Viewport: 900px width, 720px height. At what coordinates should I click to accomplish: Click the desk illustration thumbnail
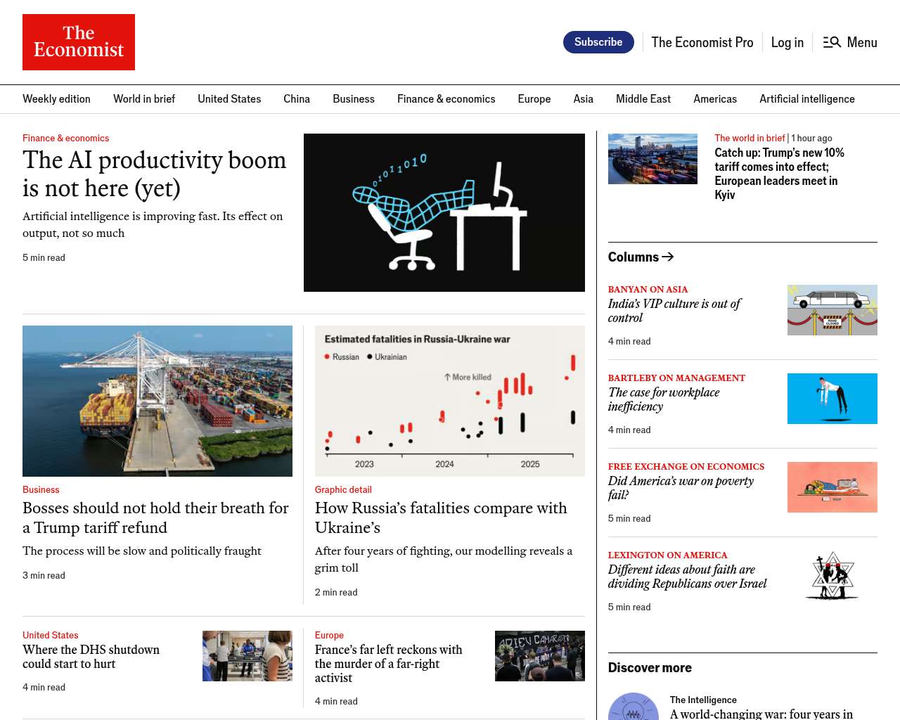click(x=444, y=212)
